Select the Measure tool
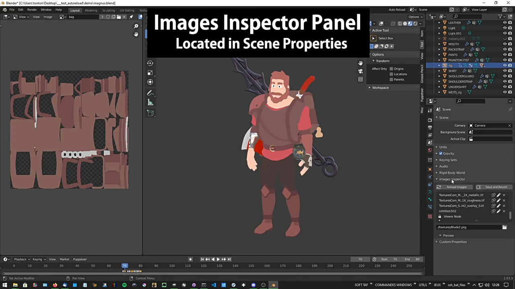Screen dimensions: 515x289 pyautogui.click(x=150, y=103)
